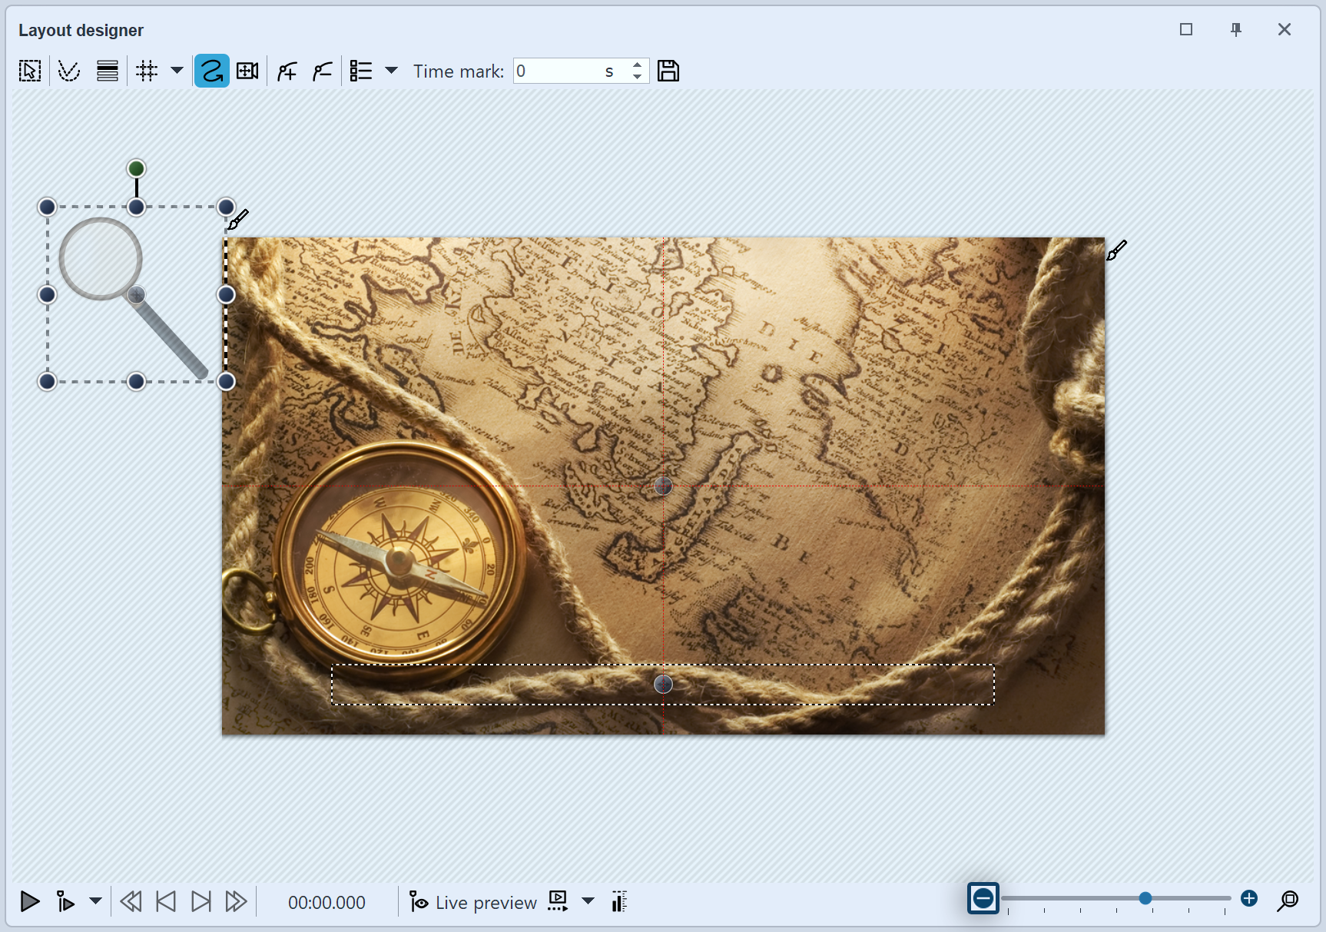Viewport: 1326px width, 932px height.
Task: Click the remove motion path point icon
Action: (323, 71)
